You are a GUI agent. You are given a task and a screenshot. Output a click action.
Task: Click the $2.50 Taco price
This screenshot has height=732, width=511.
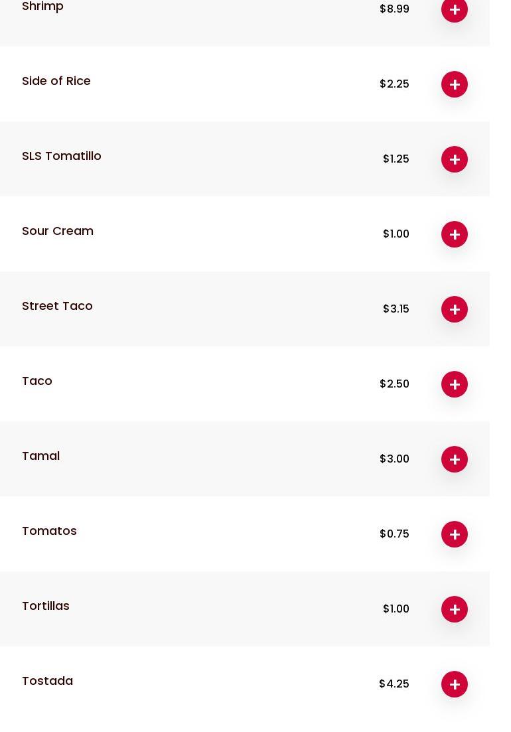[394, 384]
